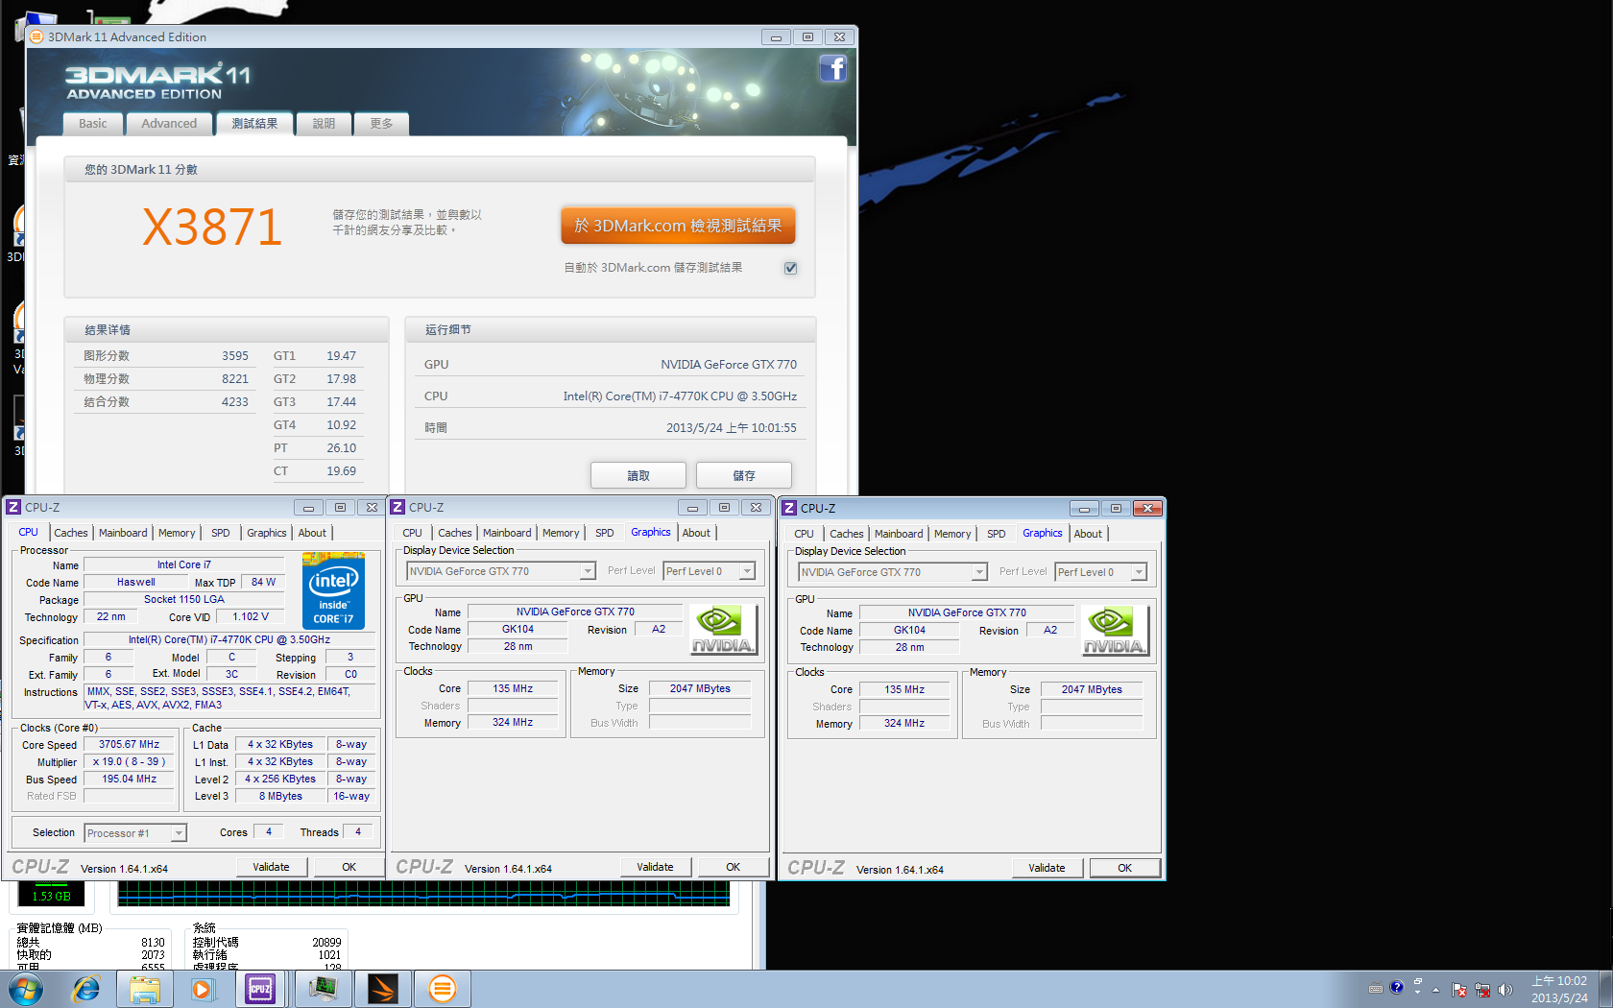Toggle auto-save results to 3DMark.com checkbox
The height and width of the screenshot is (1008, 1613).
click(x=790, y=268)
